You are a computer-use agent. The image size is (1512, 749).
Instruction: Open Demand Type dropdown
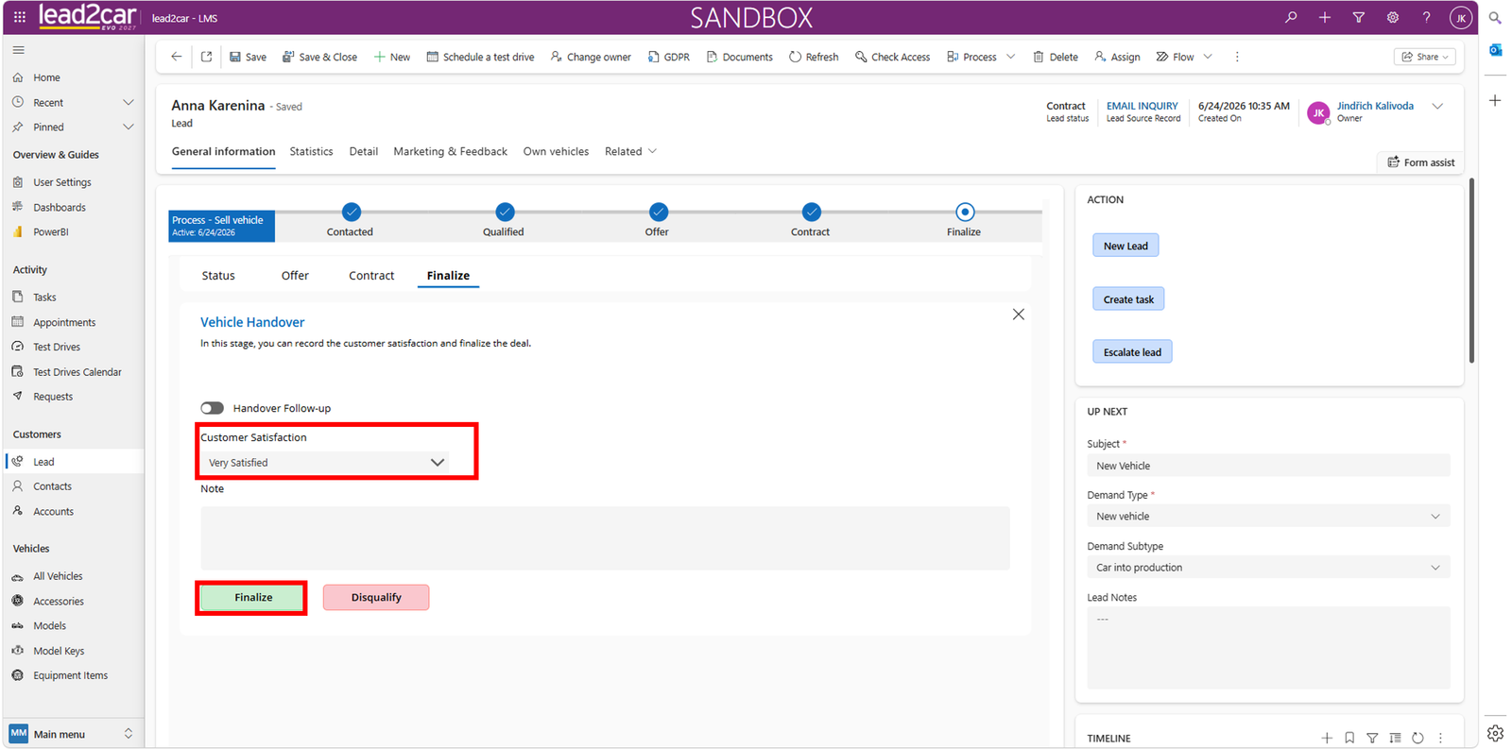tap(1268, 517)
